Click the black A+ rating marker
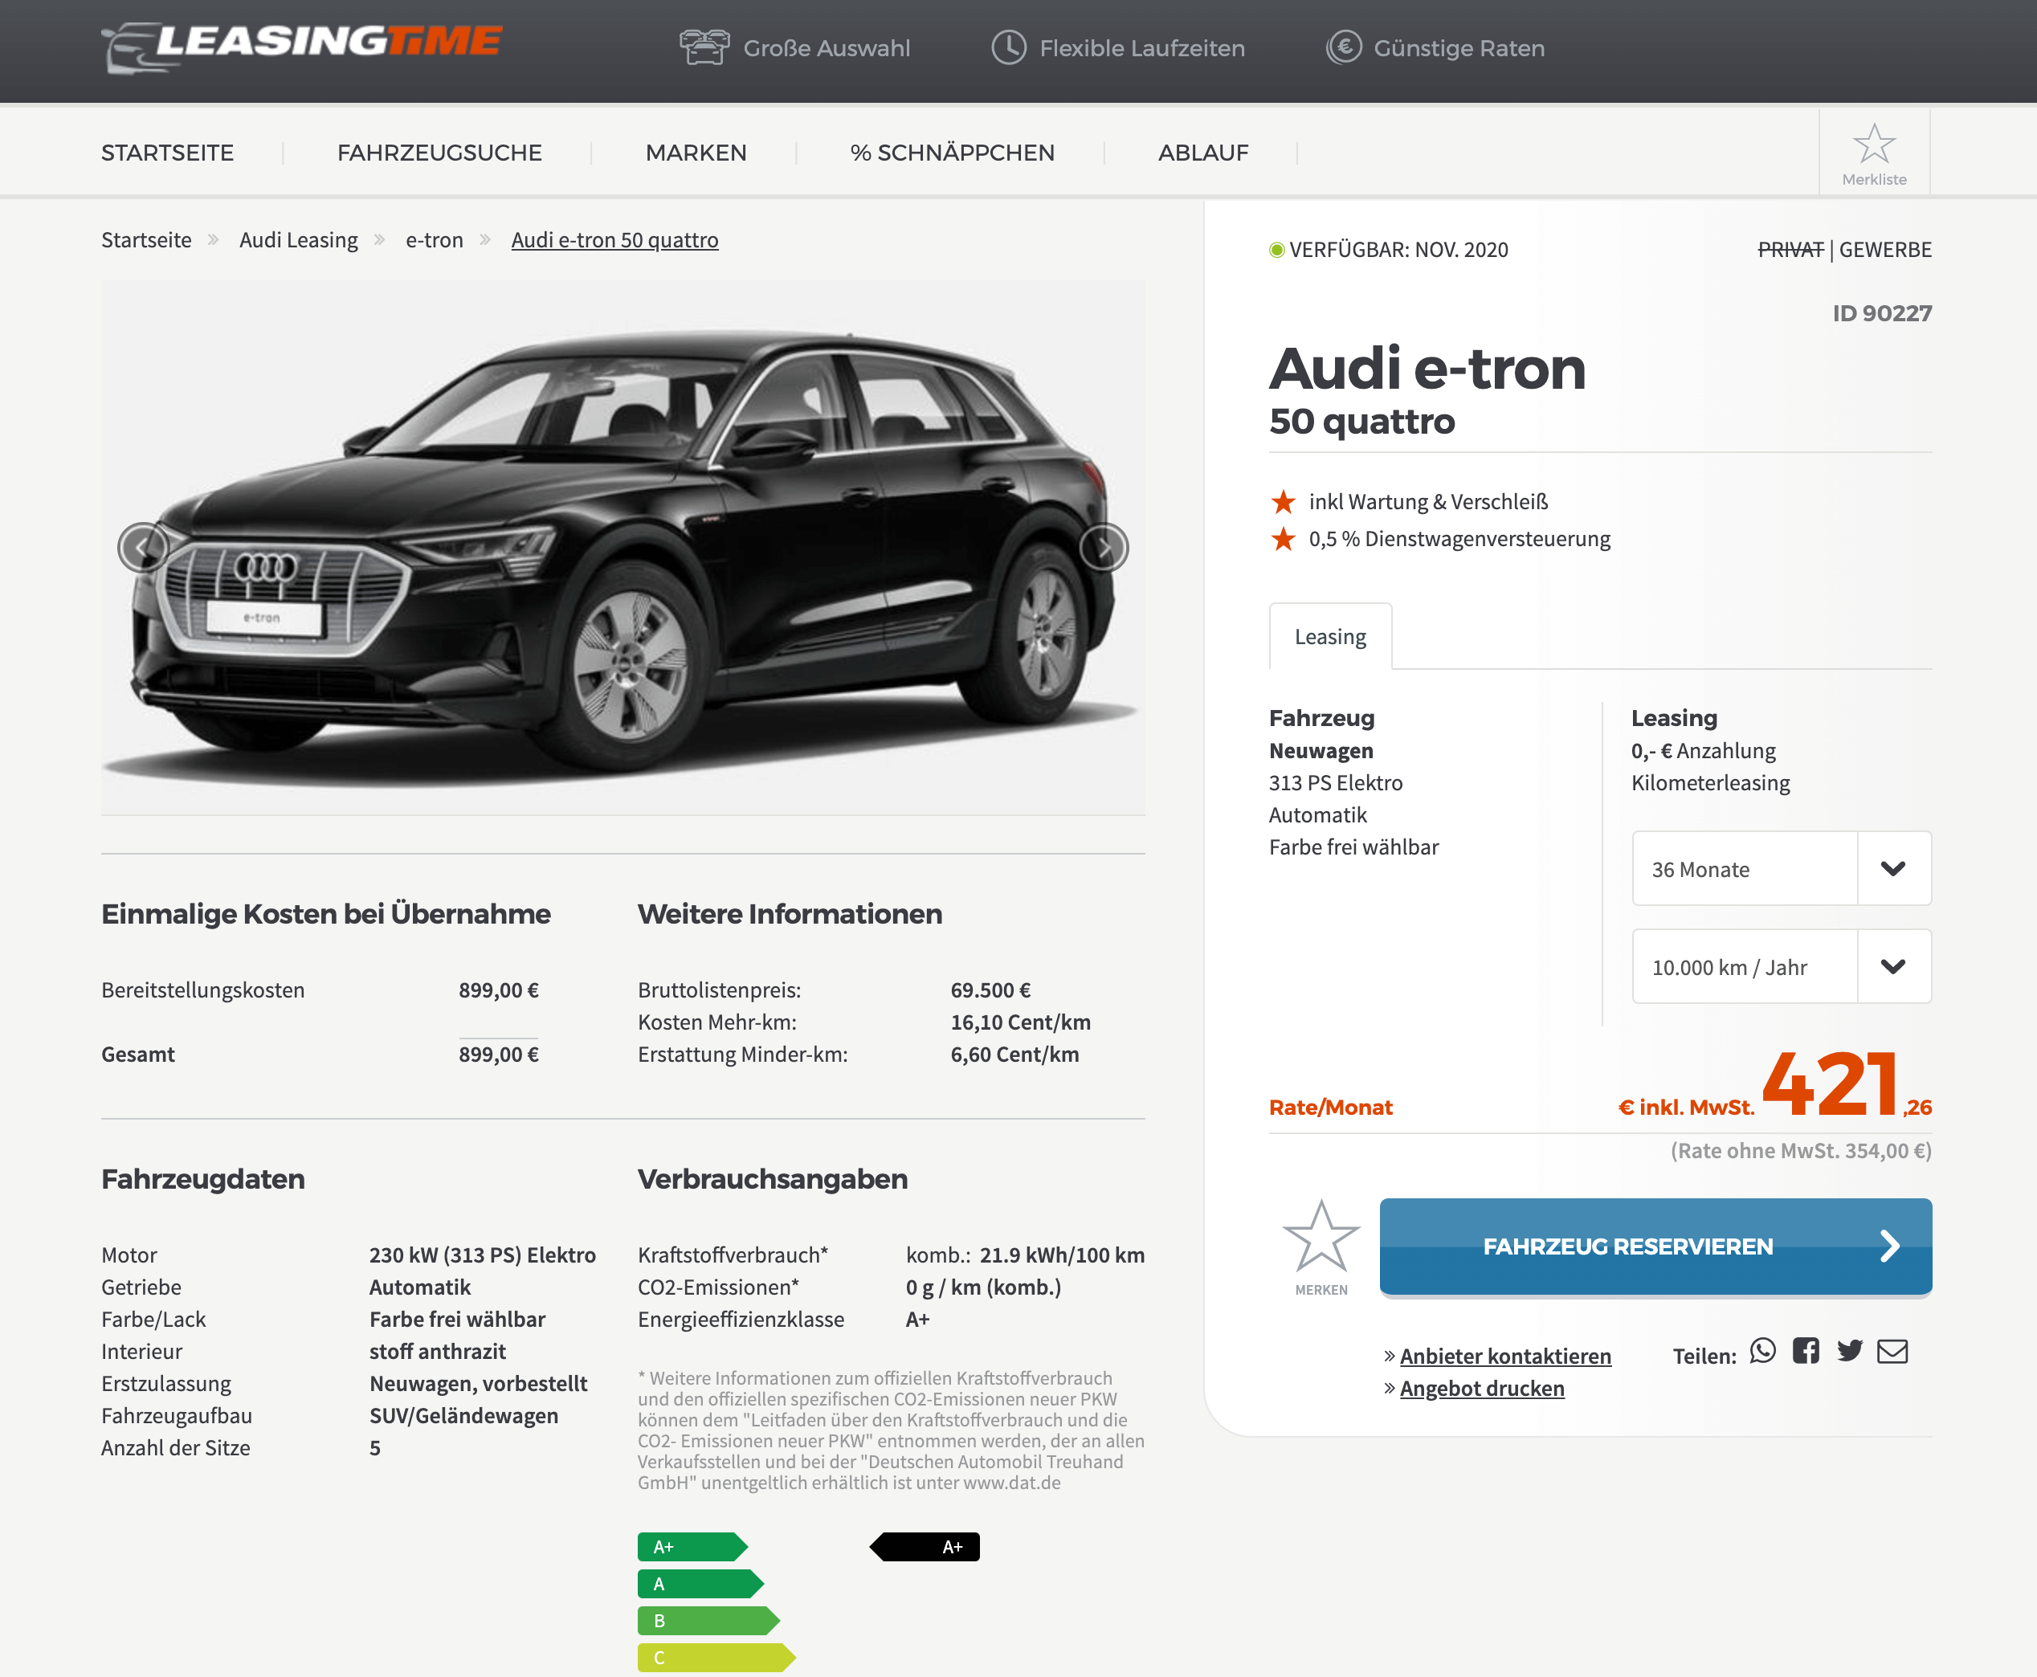This screenshot has width=2037, height=1677. [925, 1547]
